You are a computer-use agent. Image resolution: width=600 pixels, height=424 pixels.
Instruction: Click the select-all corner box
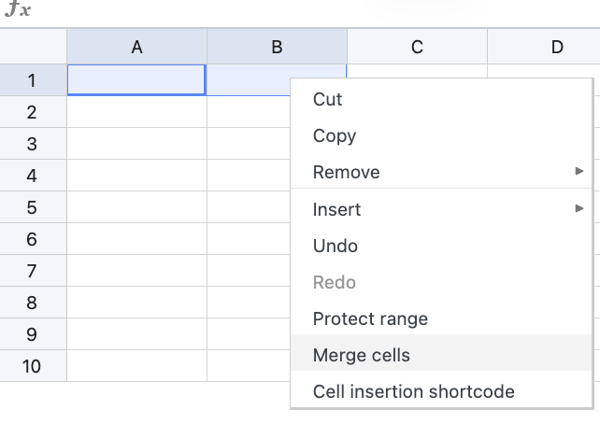[x=33, y=47]
